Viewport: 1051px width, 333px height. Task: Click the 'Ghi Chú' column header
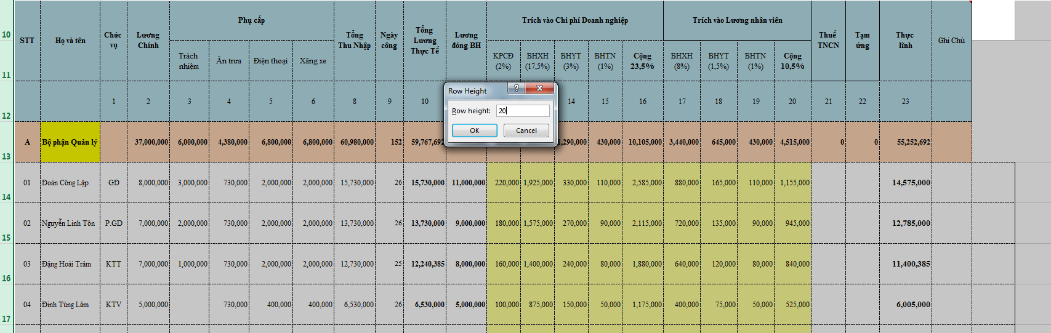pyautogui.click(x=951, y=41)
